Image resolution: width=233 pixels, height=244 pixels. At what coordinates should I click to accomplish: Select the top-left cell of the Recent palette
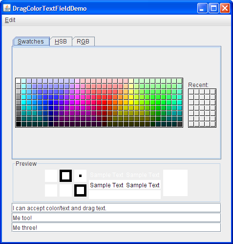(x=191, y=91)
